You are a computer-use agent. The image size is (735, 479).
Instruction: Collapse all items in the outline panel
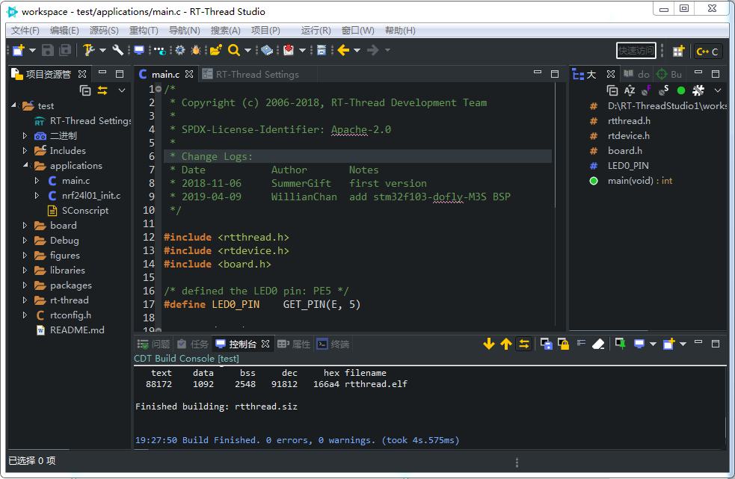coord(612,90)
